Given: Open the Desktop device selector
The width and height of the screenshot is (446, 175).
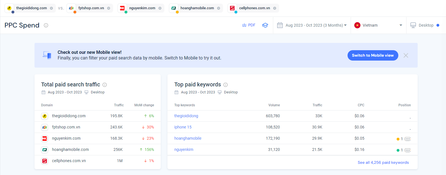Looking at the screenshot, I should tap(425, 25).
